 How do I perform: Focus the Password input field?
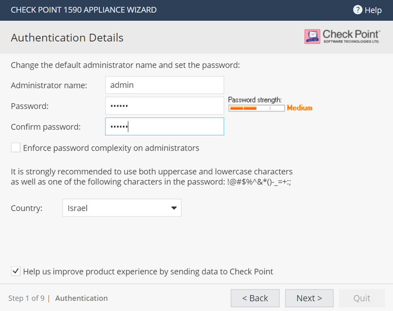click(x=164, y=106)
